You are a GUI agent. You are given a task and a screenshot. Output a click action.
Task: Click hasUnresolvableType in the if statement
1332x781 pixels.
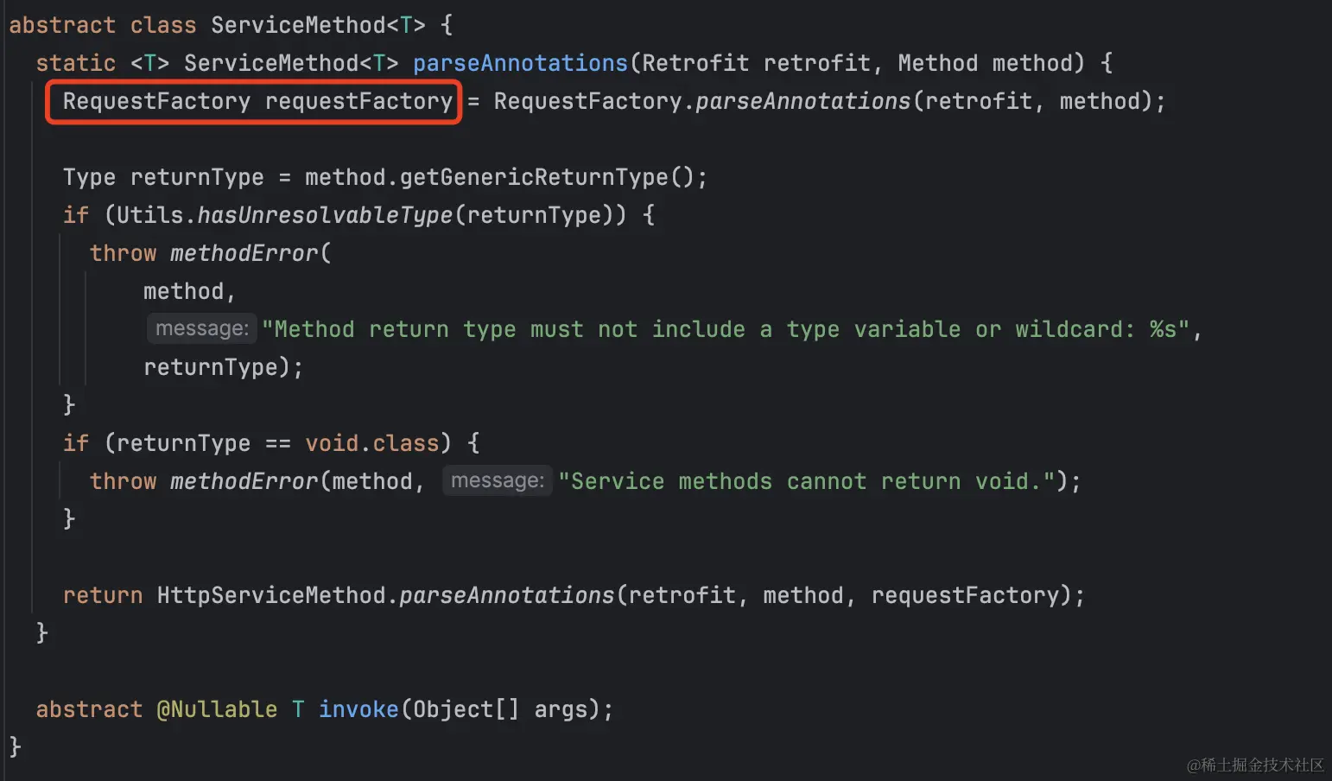pos(325,215)
